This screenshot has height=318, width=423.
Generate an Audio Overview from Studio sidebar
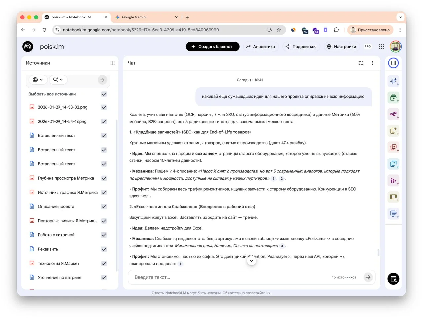coord(393,81)
